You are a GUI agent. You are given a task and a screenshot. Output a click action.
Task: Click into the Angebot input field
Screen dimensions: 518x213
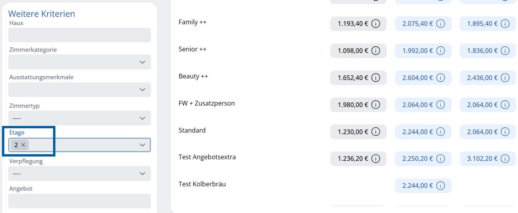[x=79, y=201]
